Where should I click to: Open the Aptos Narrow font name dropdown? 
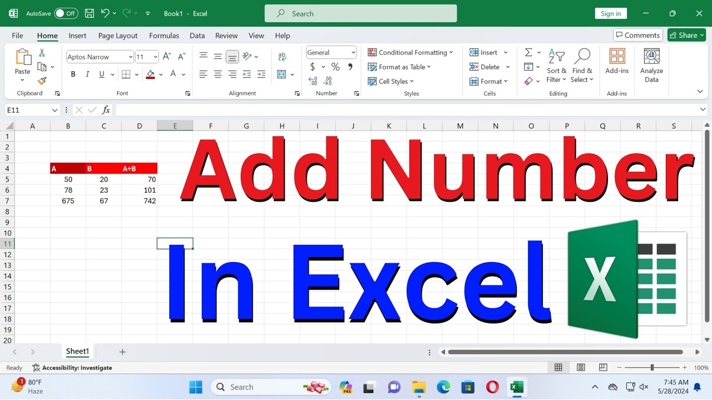pos(130,57)
